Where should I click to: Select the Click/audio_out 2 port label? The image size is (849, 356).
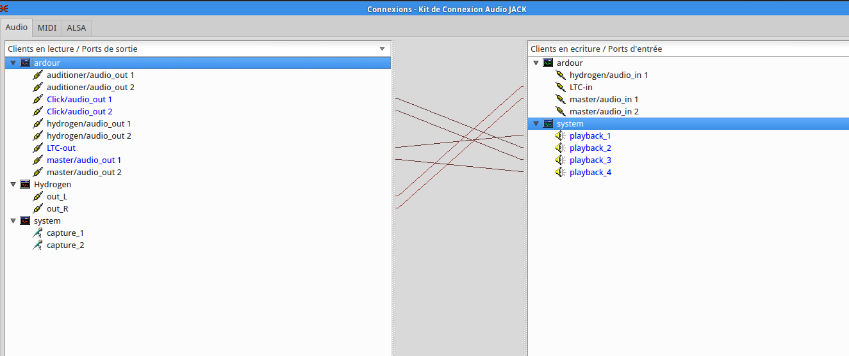pyautogui.click(x=79, y=112)
